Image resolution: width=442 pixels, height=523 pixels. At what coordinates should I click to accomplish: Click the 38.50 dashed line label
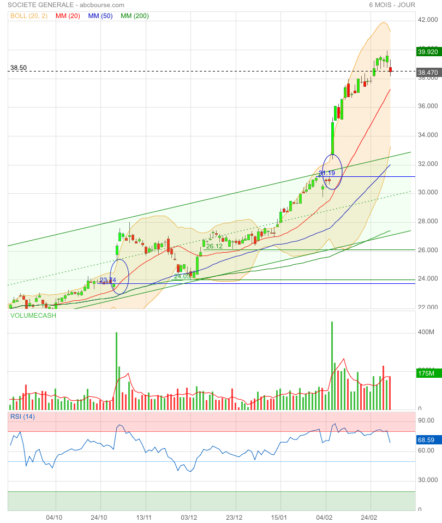point(19,68)
